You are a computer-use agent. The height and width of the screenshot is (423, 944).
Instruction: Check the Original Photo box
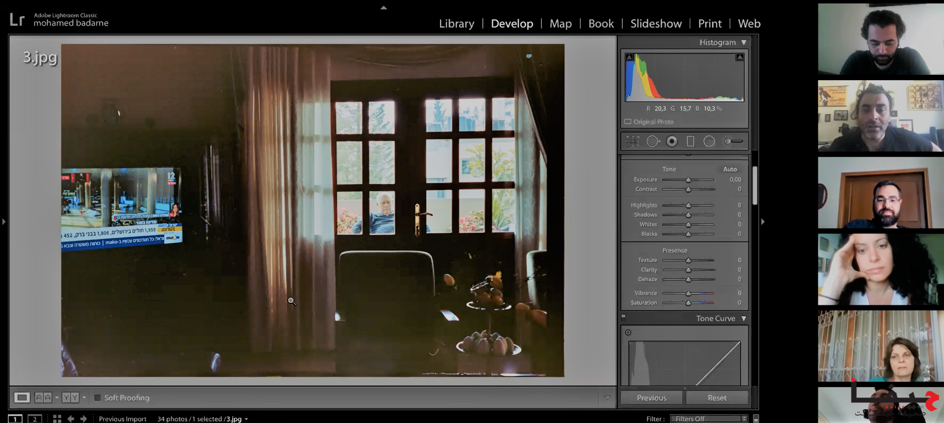coord(628,122)
